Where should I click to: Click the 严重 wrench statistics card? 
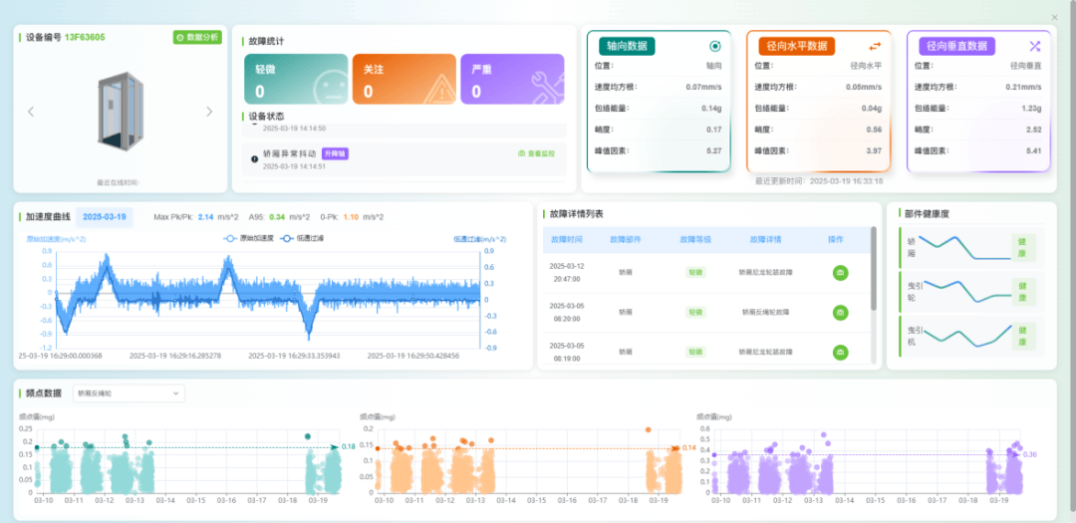coord(512,80)
